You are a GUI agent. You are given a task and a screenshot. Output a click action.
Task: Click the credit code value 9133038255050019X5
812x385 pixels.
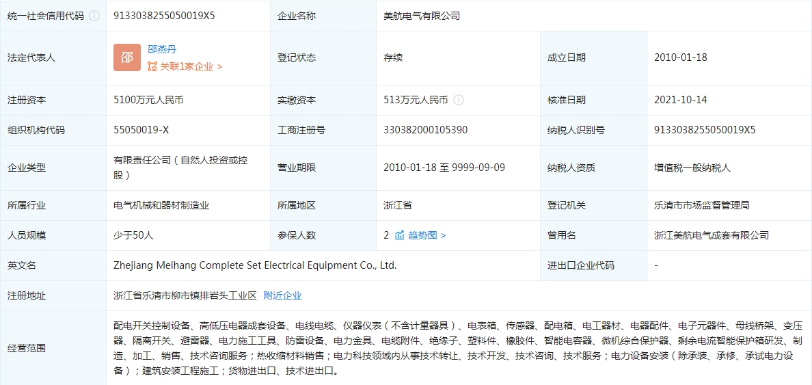click(x=164, y=16)
